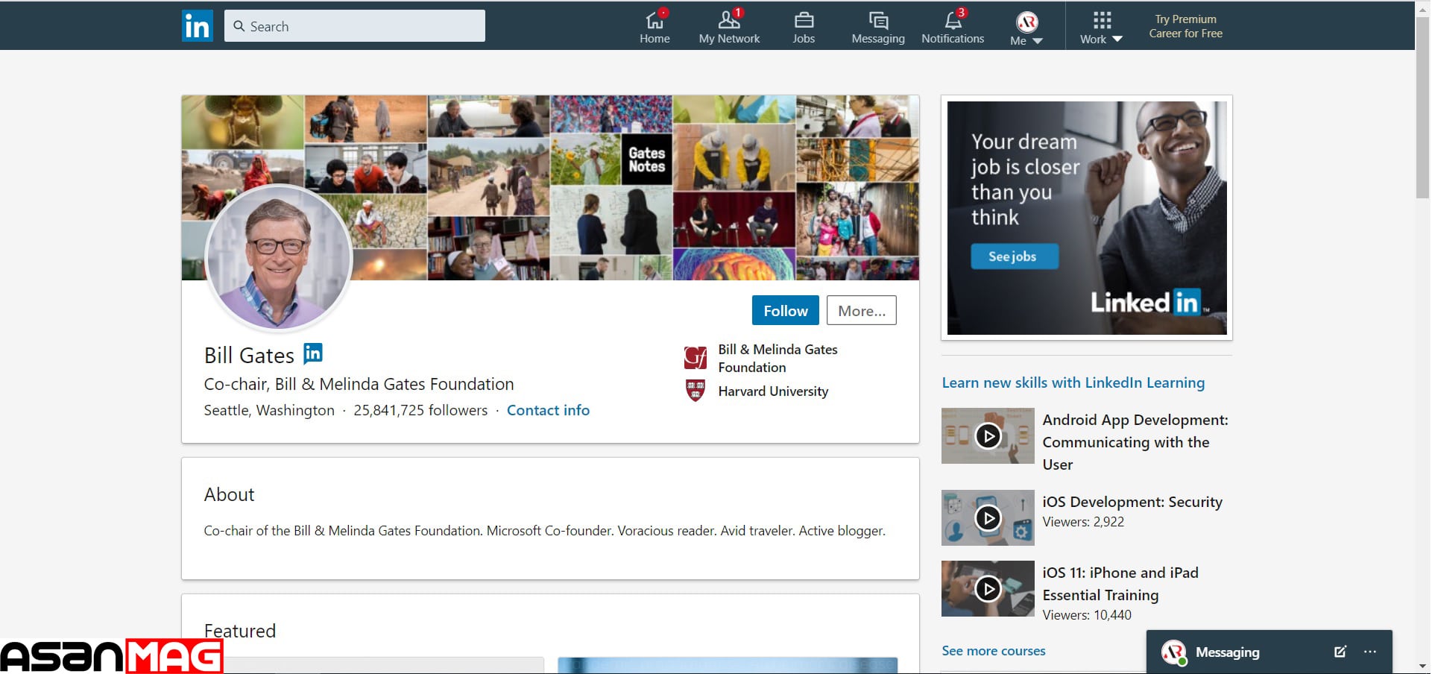The height and width of the screenshot is (674, 1432).
Task: Open Harvard University link
Action: [x=773, y=391]
